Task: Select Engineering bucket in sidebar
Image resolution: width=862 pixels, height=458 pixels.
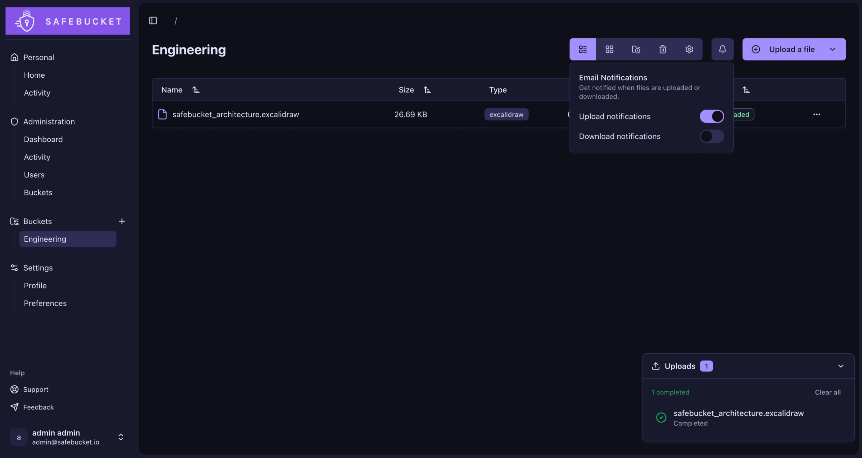Action: click(x=68, y=239)
